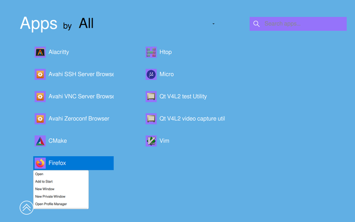Select the Vim app label

[x=164, y=141]
